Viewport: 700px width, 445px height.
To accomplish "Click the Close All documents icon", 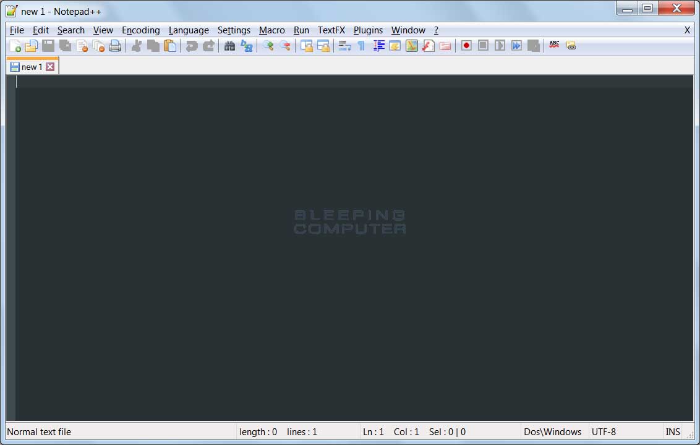I will (98, 46).
